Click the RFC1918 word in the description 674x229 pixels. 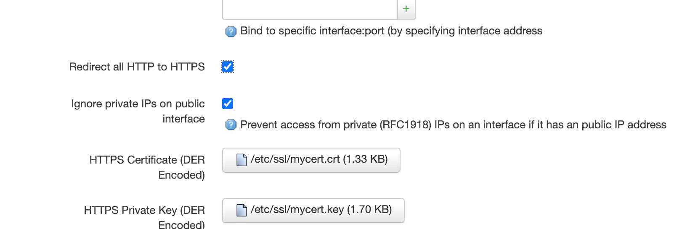407,125
